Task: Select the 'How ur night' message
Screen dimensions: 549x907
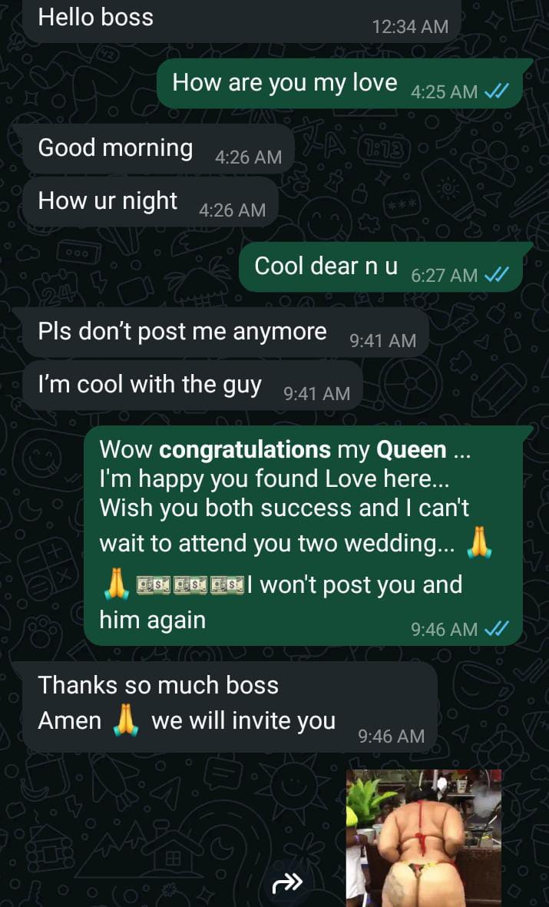Action: 150,202
